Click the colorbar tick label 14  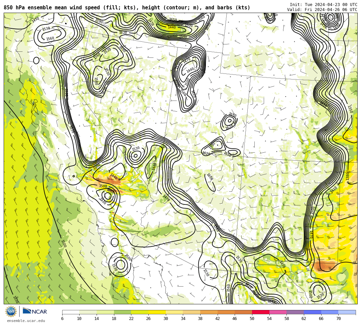pyautogui.click(x=97, y=319)
